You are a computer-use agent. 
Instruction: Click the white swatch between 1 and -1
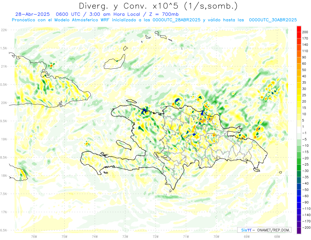click(x=299, y=130)
